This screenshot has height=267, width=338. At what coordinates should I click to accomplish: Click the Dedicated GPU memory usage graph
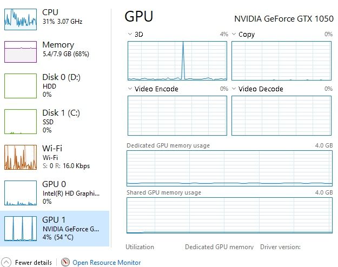(229, 168)
